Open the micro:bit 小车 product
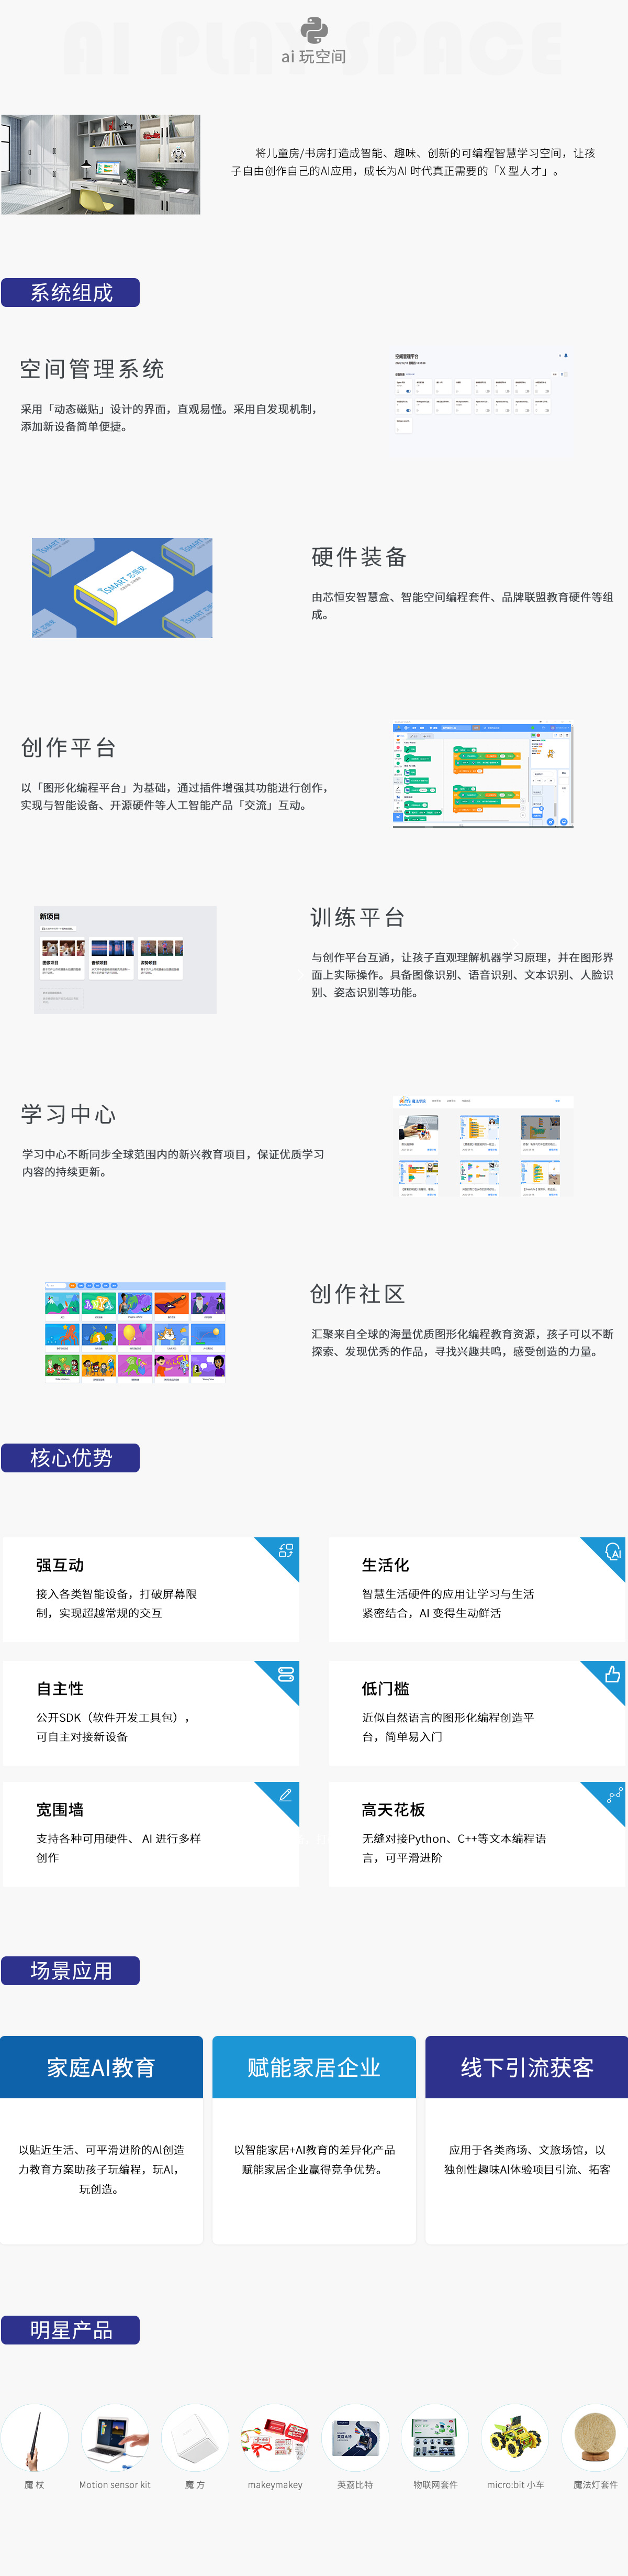 click(515, 2437)
